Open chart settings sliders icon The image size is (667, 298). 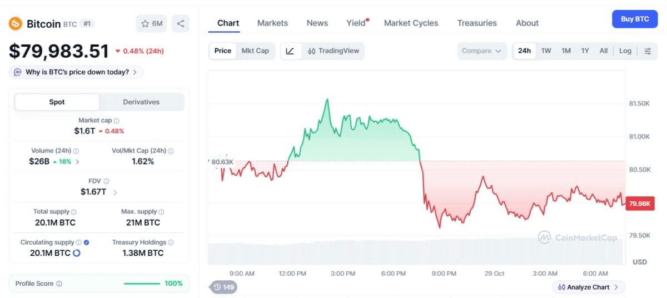648,51
